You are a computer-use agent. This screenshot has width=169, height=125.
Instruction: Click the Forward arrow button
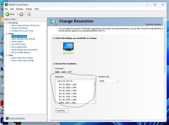[x=21, y=14]
